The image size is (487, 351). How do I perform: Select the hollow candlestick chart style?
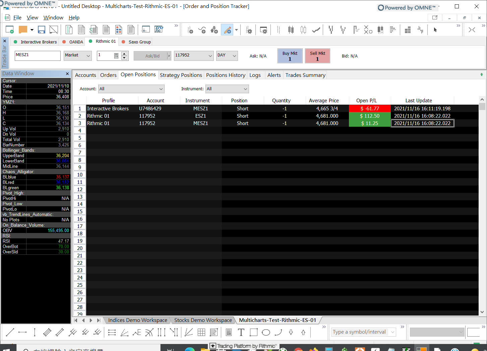[303, 30]
